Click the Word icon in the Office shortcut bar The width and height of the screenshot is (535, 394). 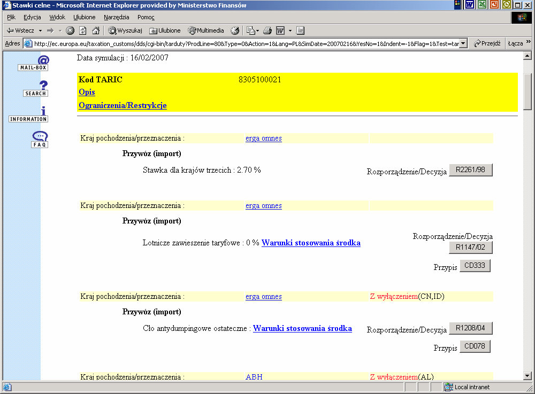click(x=470, y=5)
